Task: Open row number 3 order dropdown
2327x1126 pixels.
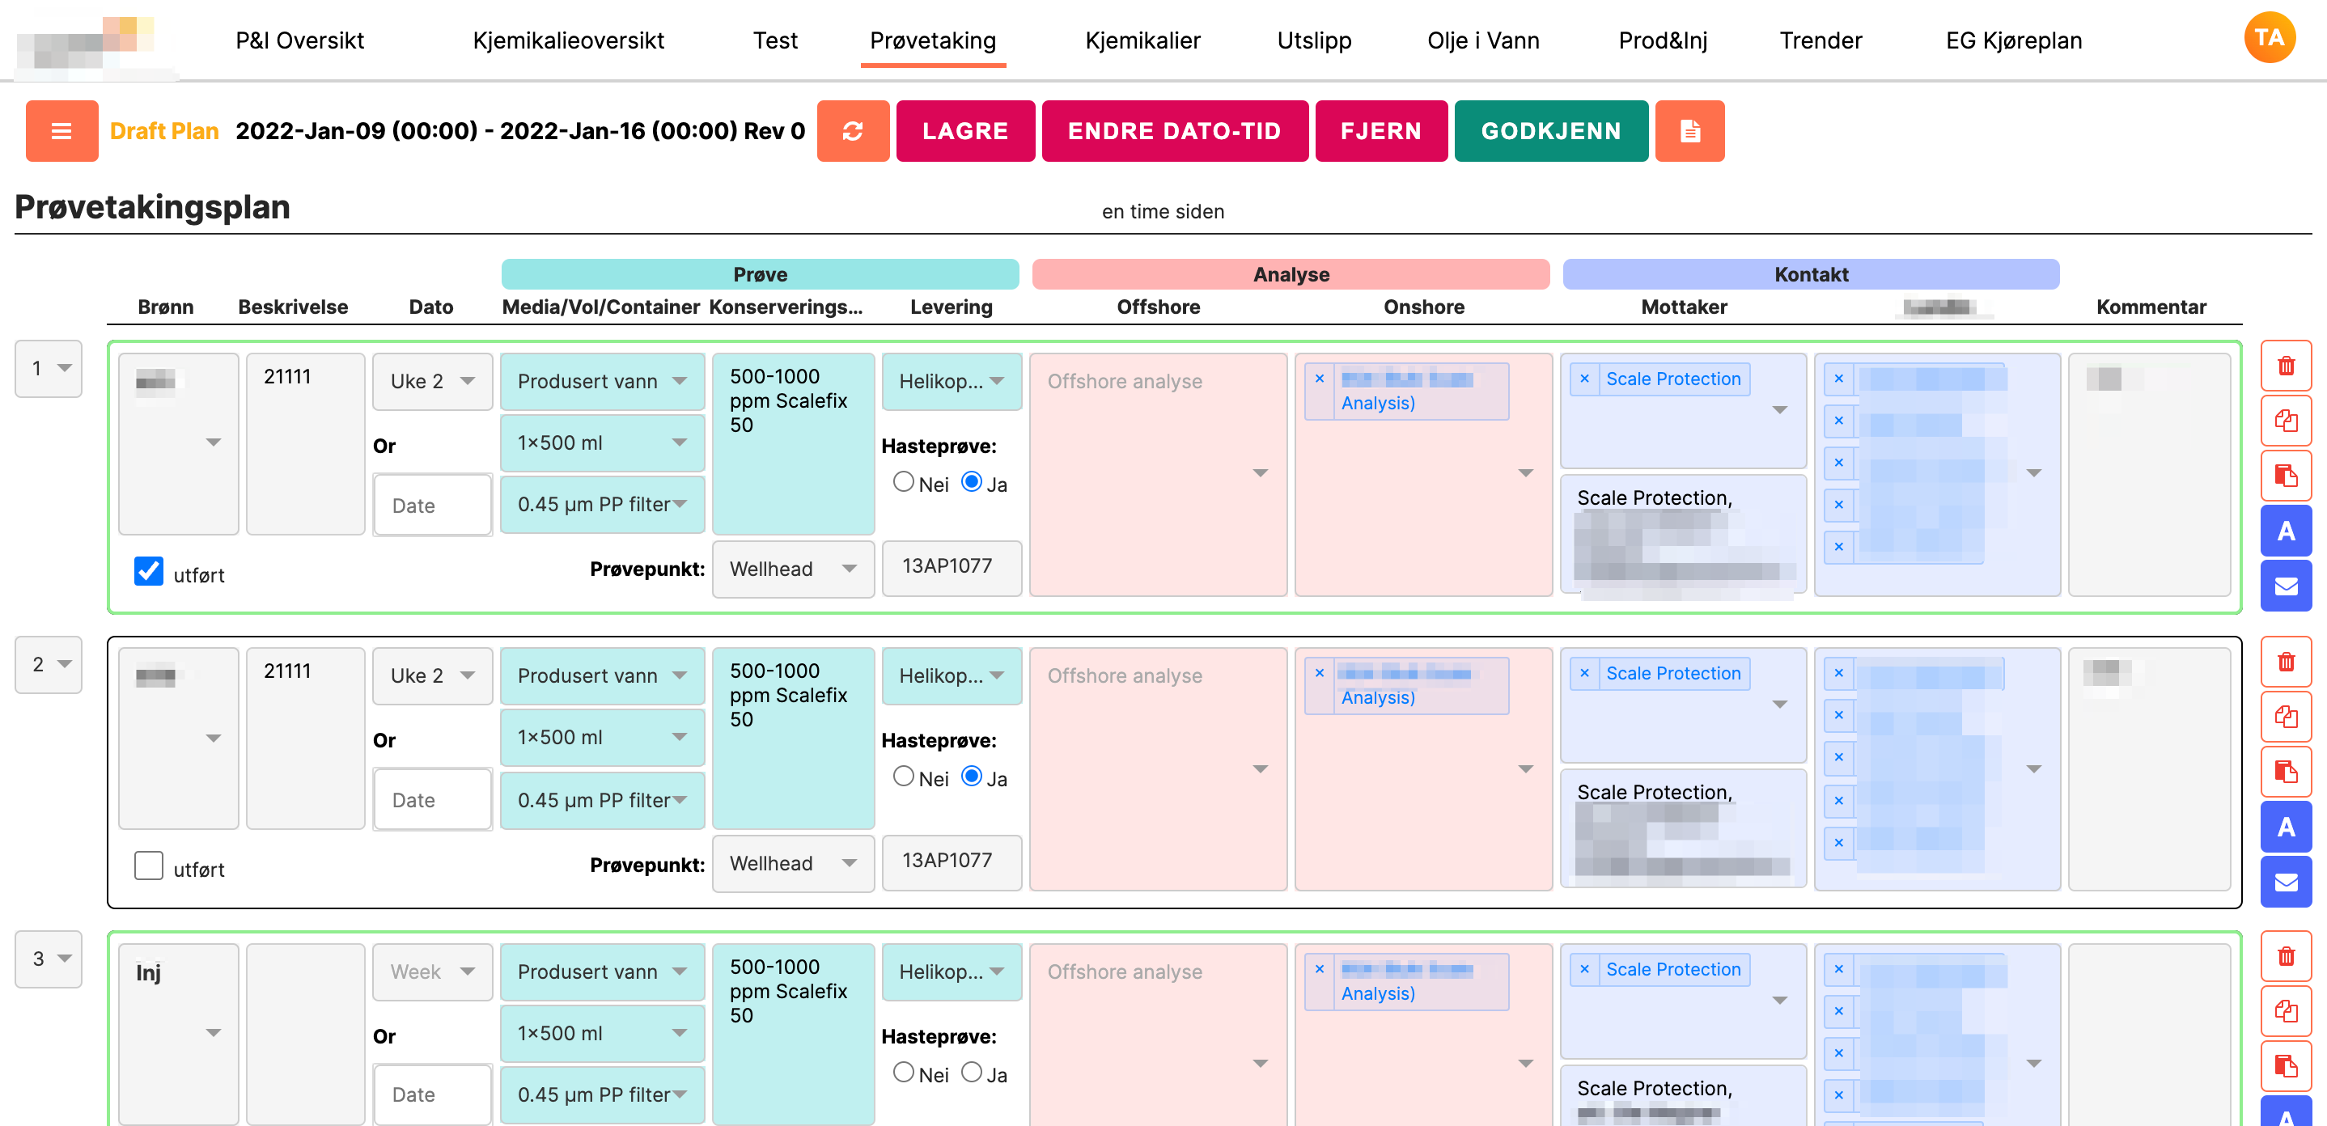Action: (49, 958)
